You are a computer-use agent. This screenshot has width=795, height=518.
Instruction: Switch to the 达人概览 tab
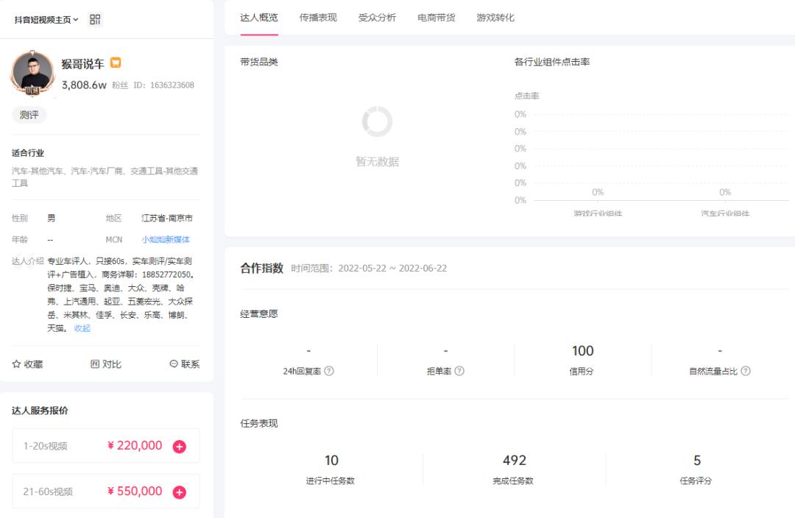[x=259, y=18]
